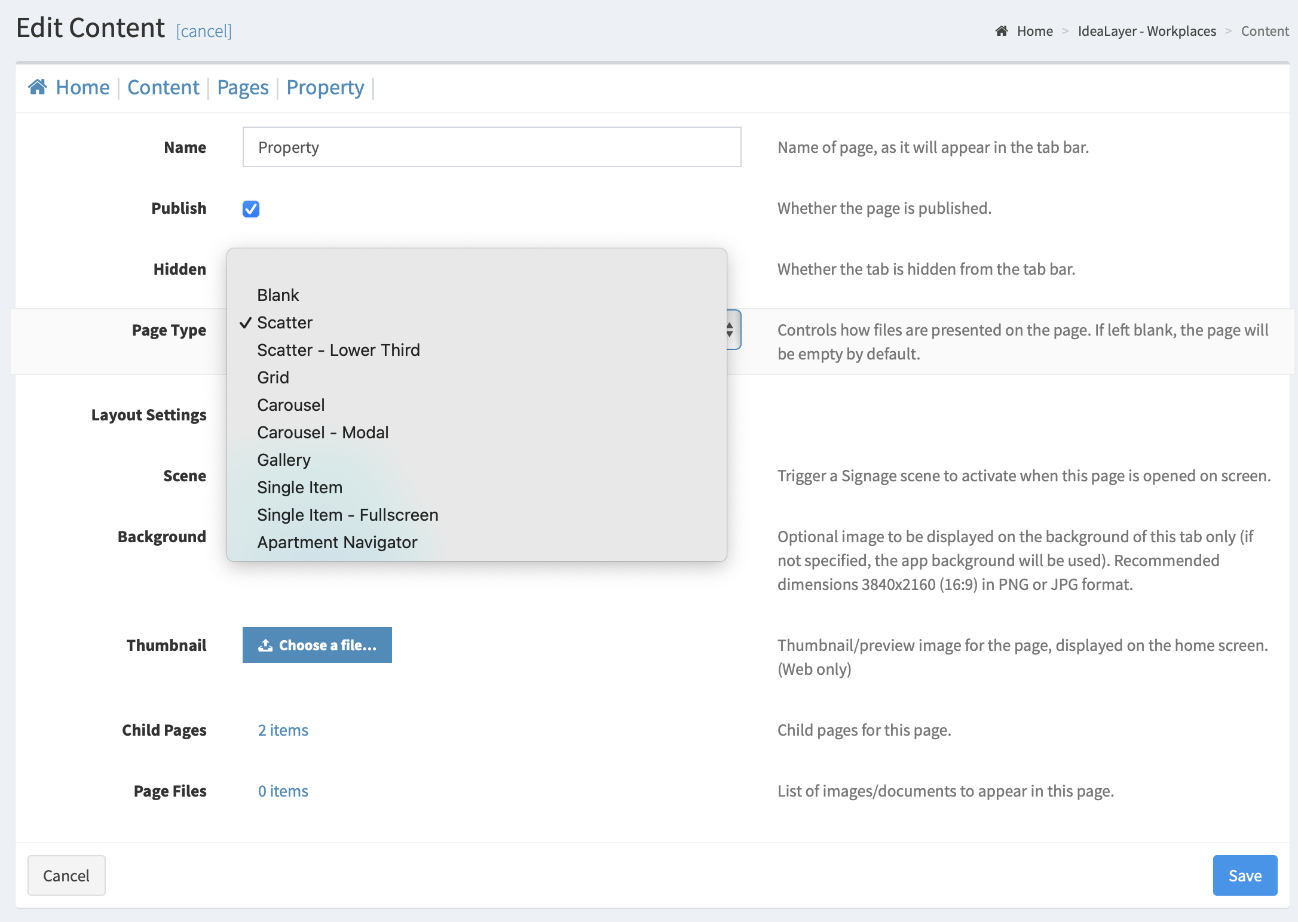Select Single Item - Fullscreen page type

(x=347, y=514)
